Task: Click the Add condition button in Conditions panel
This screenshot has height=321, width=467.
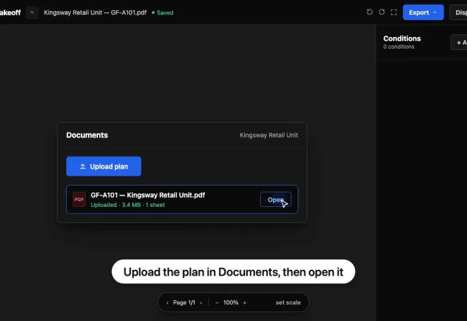Action: coord(459,42)
